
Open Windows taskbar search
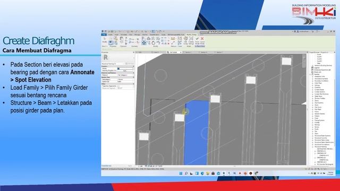186,173
